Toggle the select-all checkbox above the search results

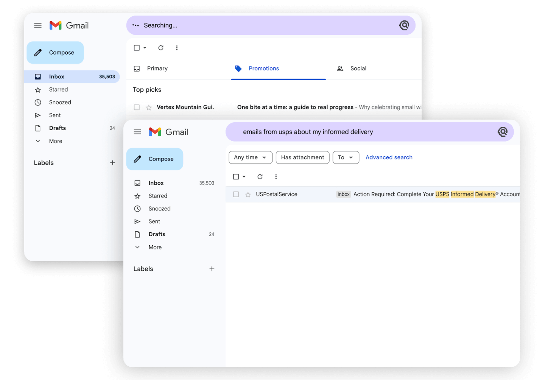click(x=236, y=177)
